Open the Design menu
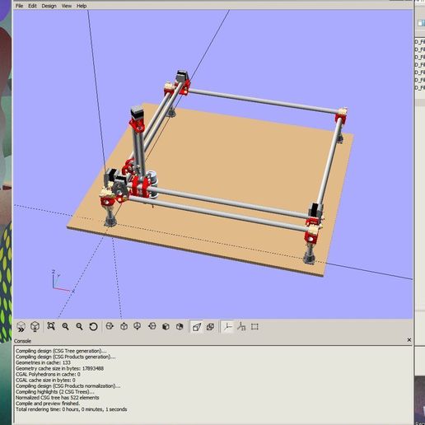 [x=49, y=6]
